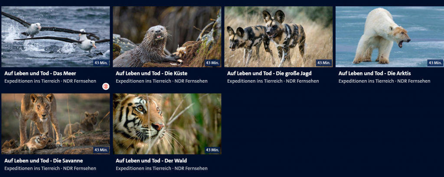The width and height of the screenshot is (444, 177).
Task: Click the 43 Min. badge on the albatross image
Action: point(101,62)
